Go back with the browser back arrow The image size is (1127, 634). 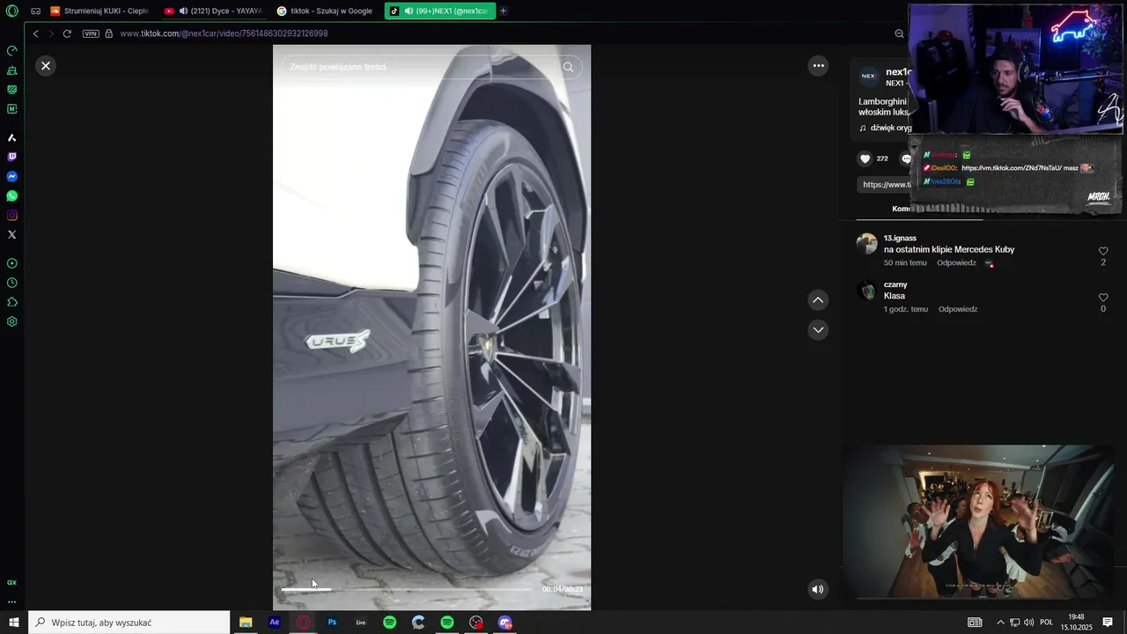pos(36,33)
